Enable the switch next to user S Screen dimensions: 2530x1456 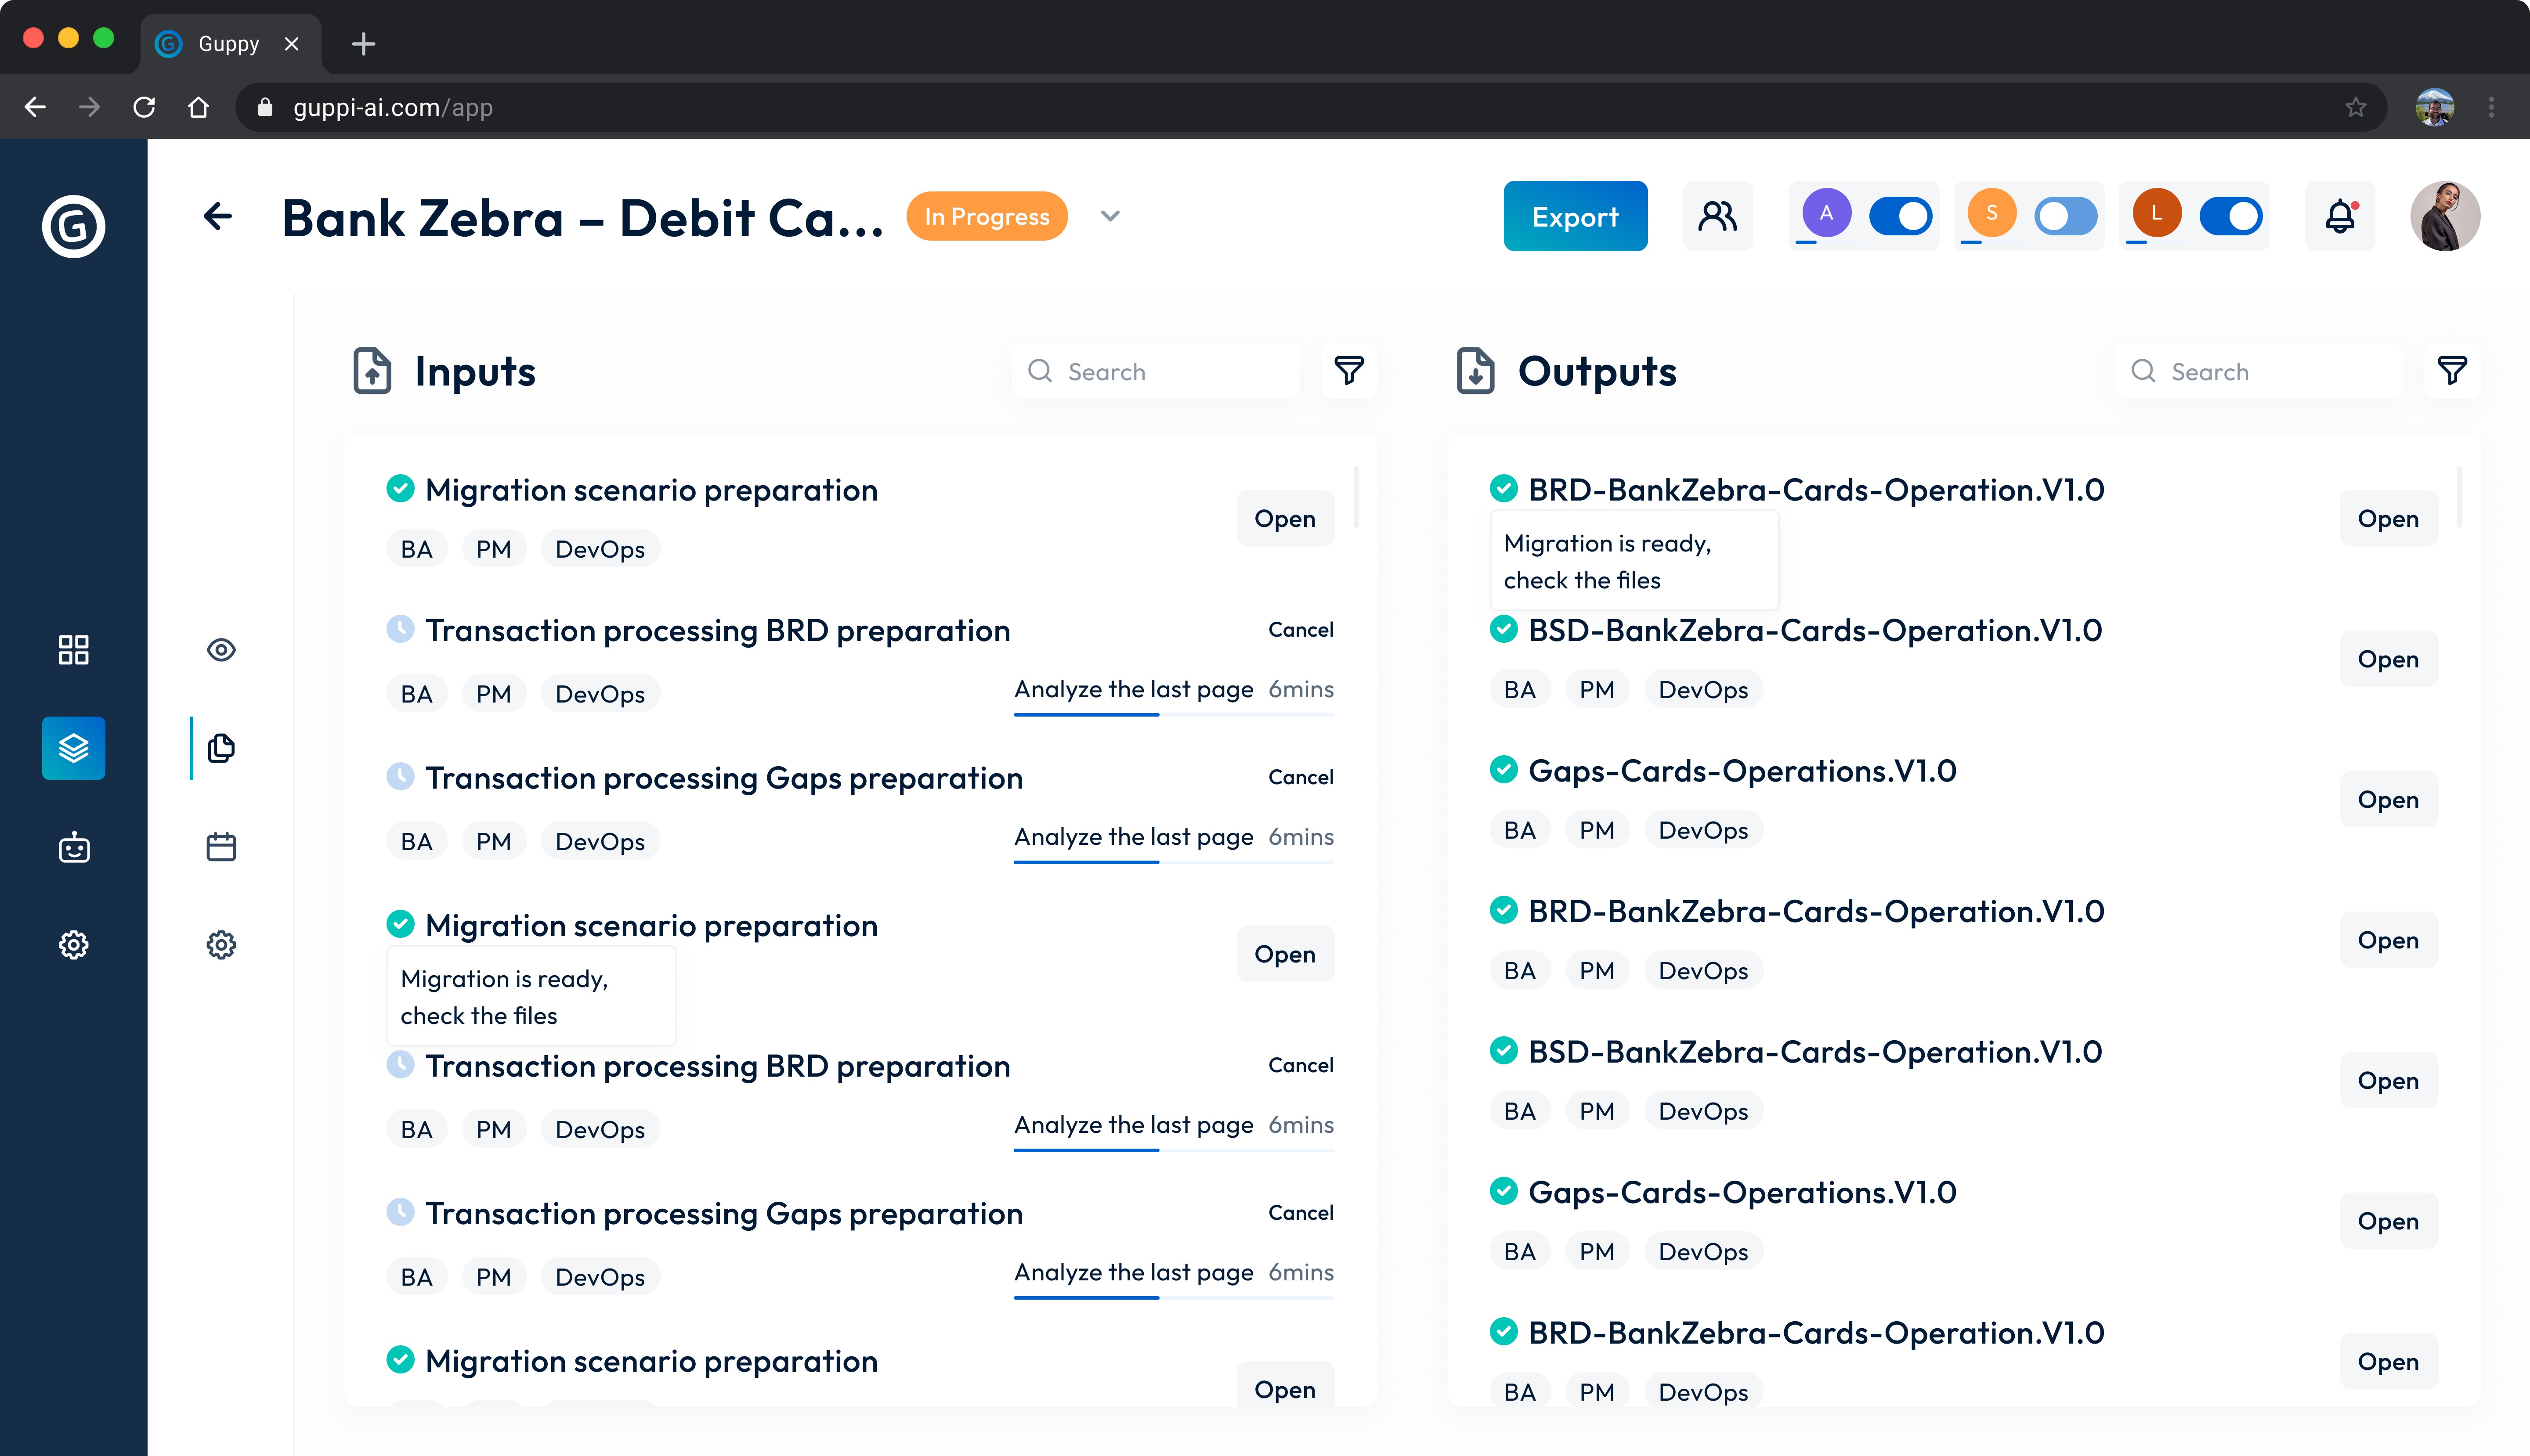(2065, 216)
